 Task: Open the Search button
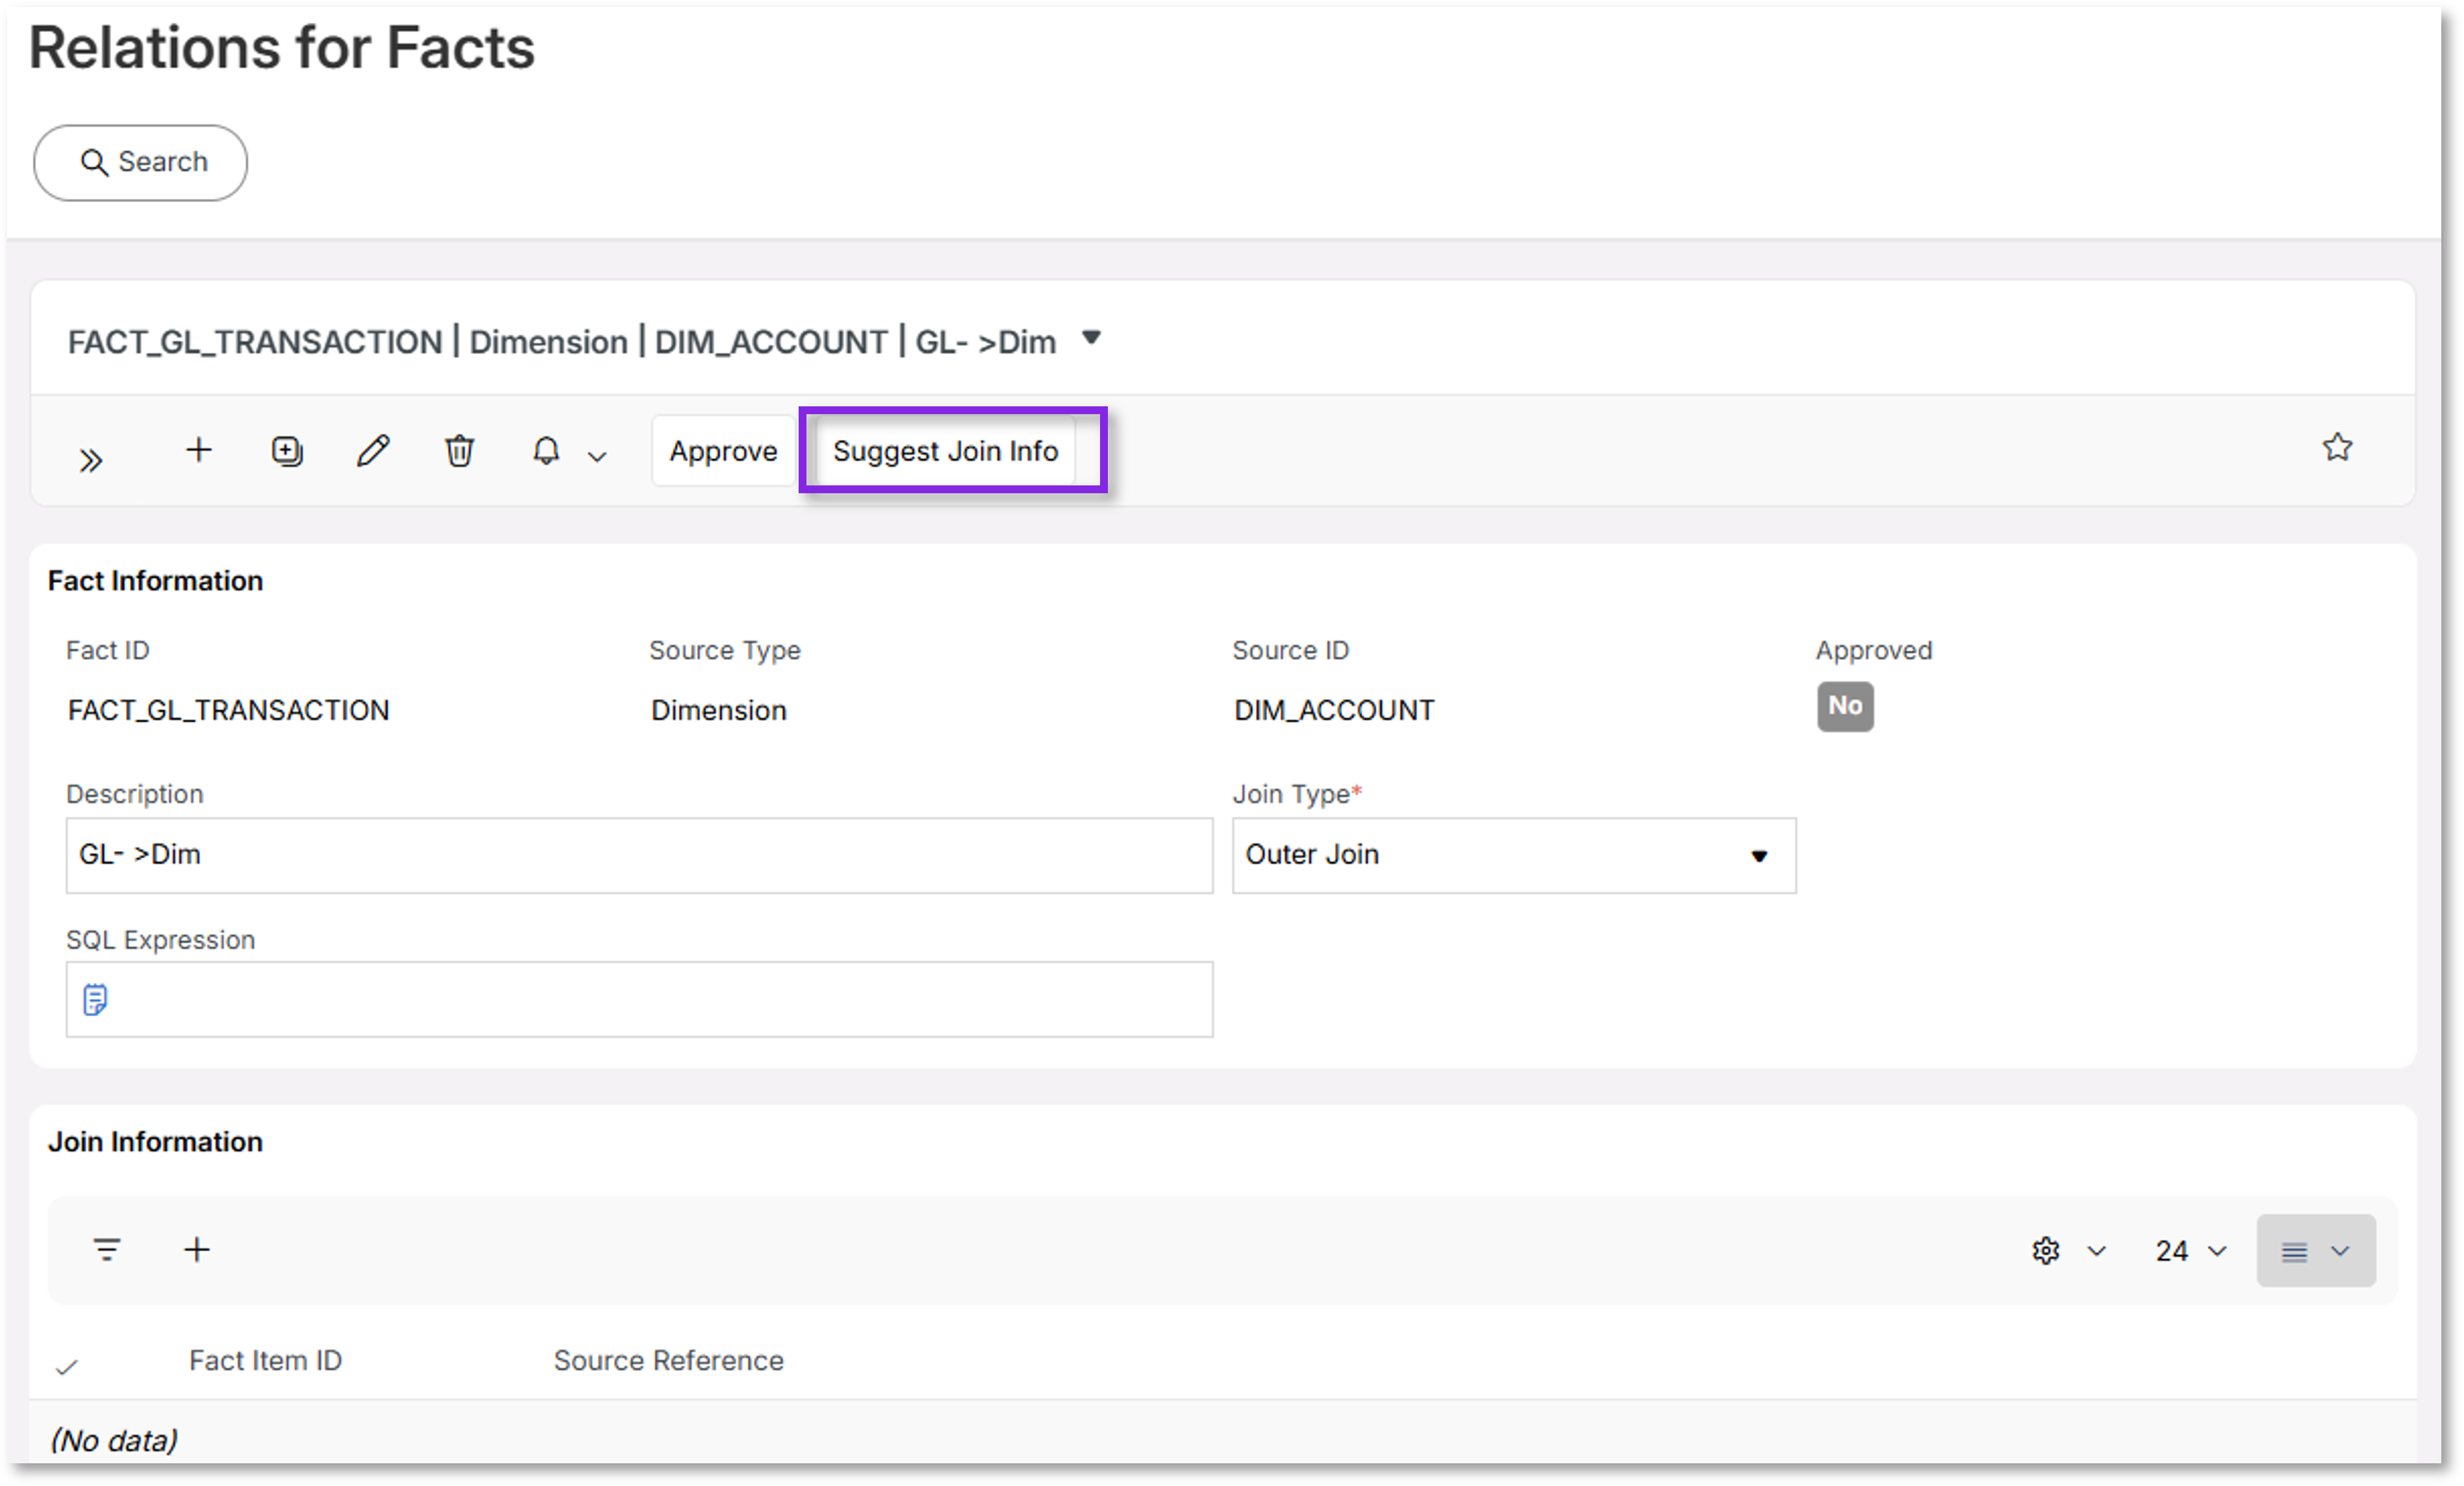(x=140, y=162)
